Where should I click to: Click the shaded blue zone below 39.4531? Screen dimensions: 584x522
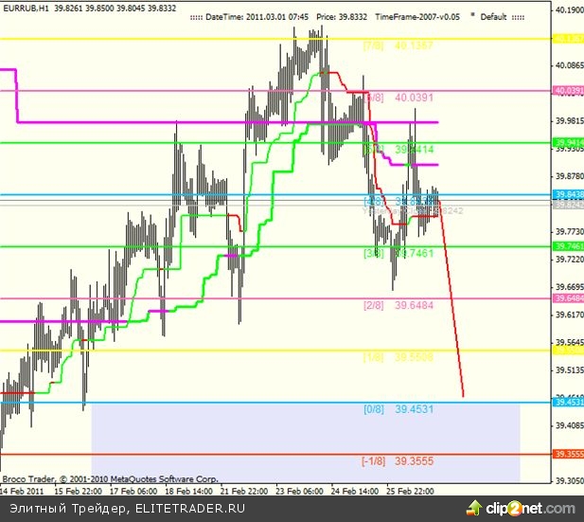(x=303, y=441)
